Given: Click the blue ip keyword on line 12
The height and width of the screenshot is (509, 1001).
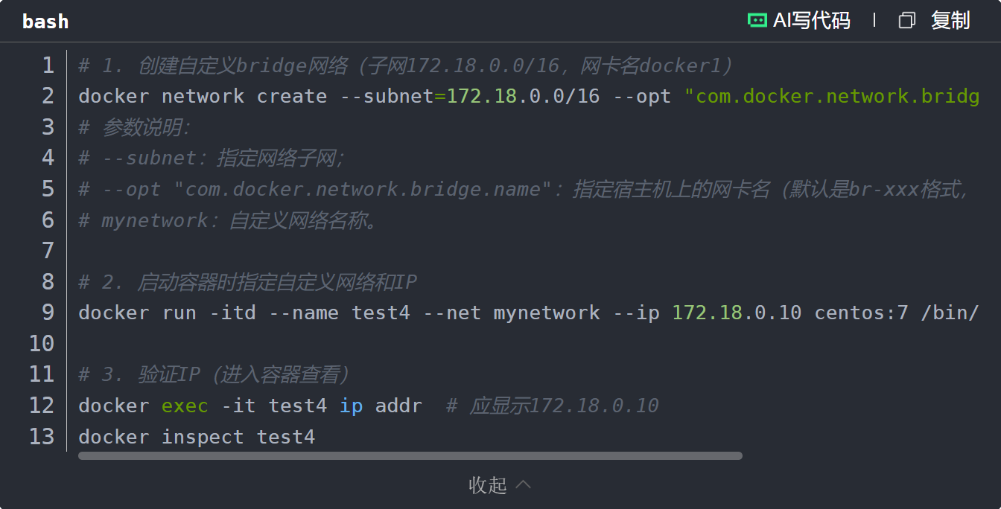Looking at the screenshot, I should [x=352, y=406].
